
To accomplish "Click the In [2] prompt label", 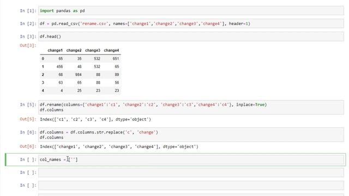I will (28, 23).
